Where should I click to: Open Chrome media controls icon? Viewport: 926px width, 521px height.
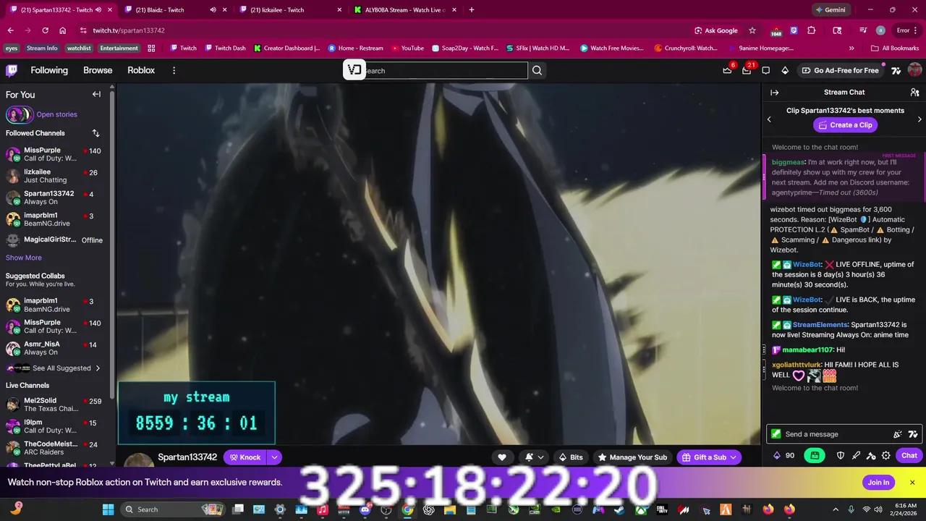[x=863, y=30]
